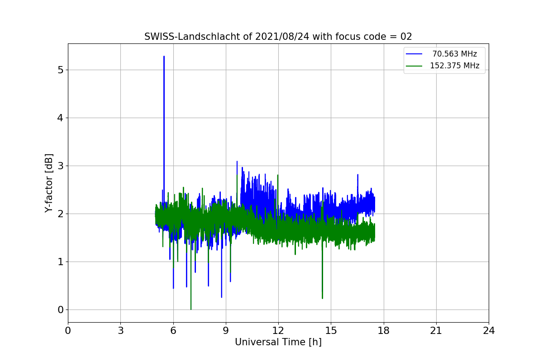Click the green dip bottom near 14.5 h
The width and height of the screenshot is (543, 362).
click(x=322, y=298)
